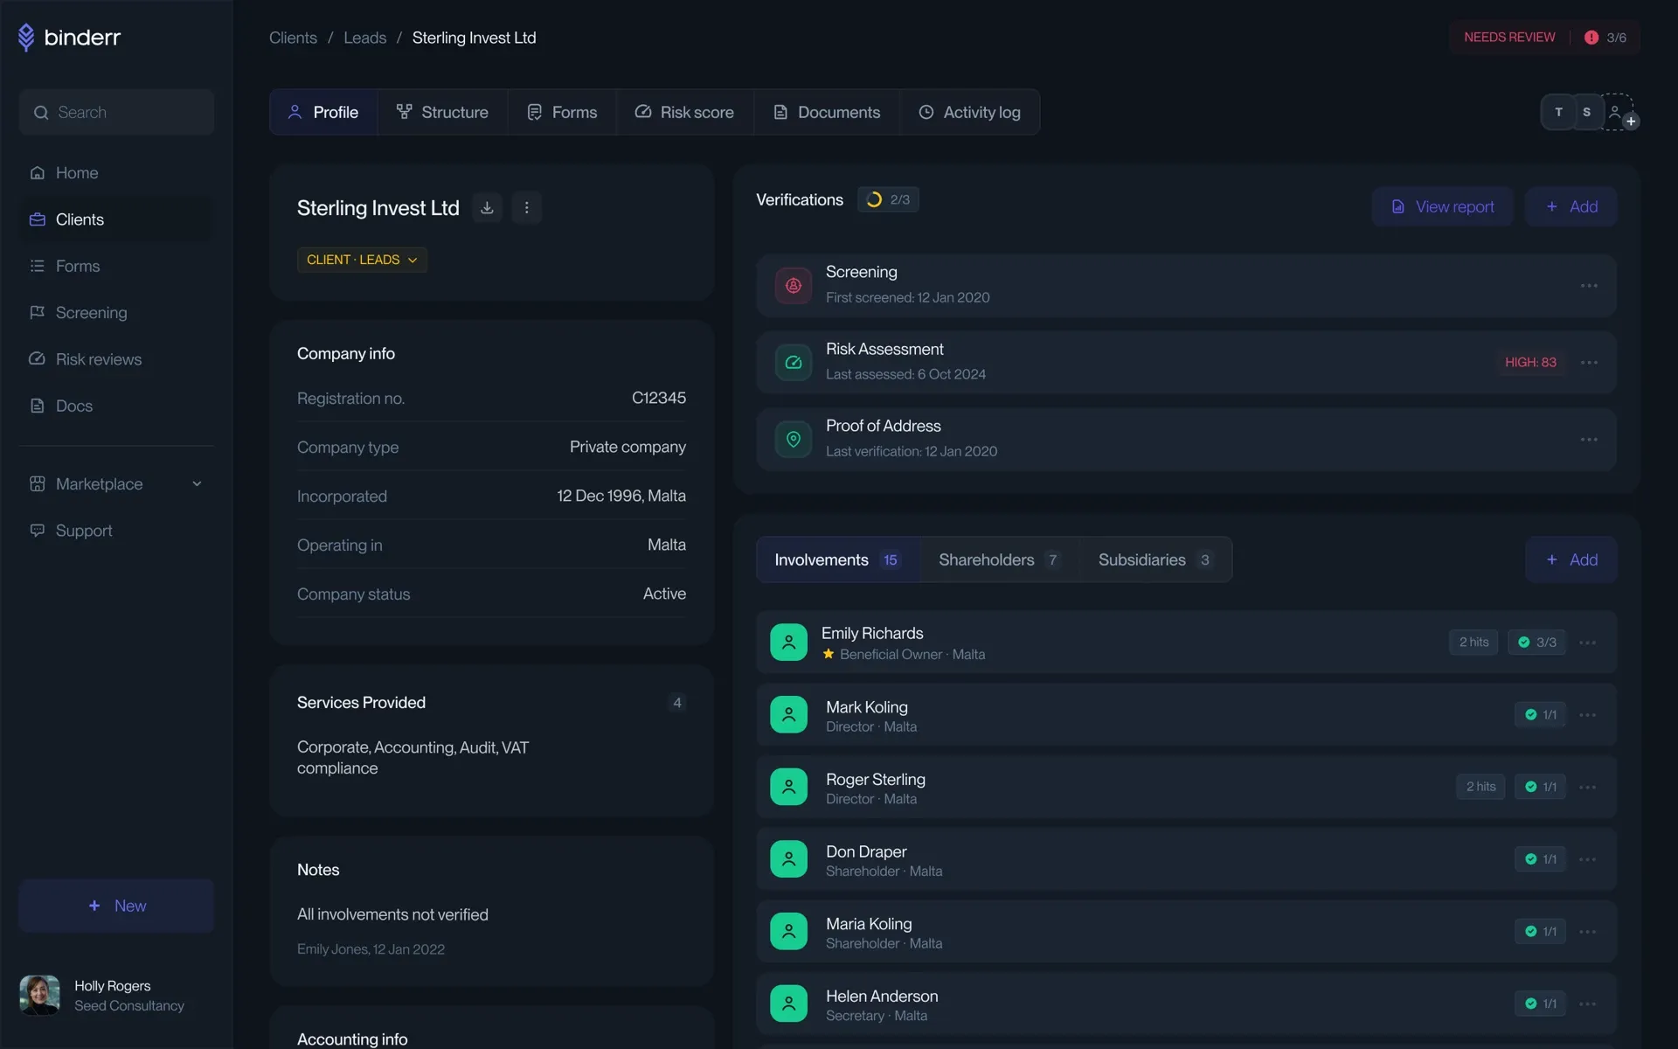Click the Proof of Address pin icon
1678x1049 pixels.
[x=793, y=439]
